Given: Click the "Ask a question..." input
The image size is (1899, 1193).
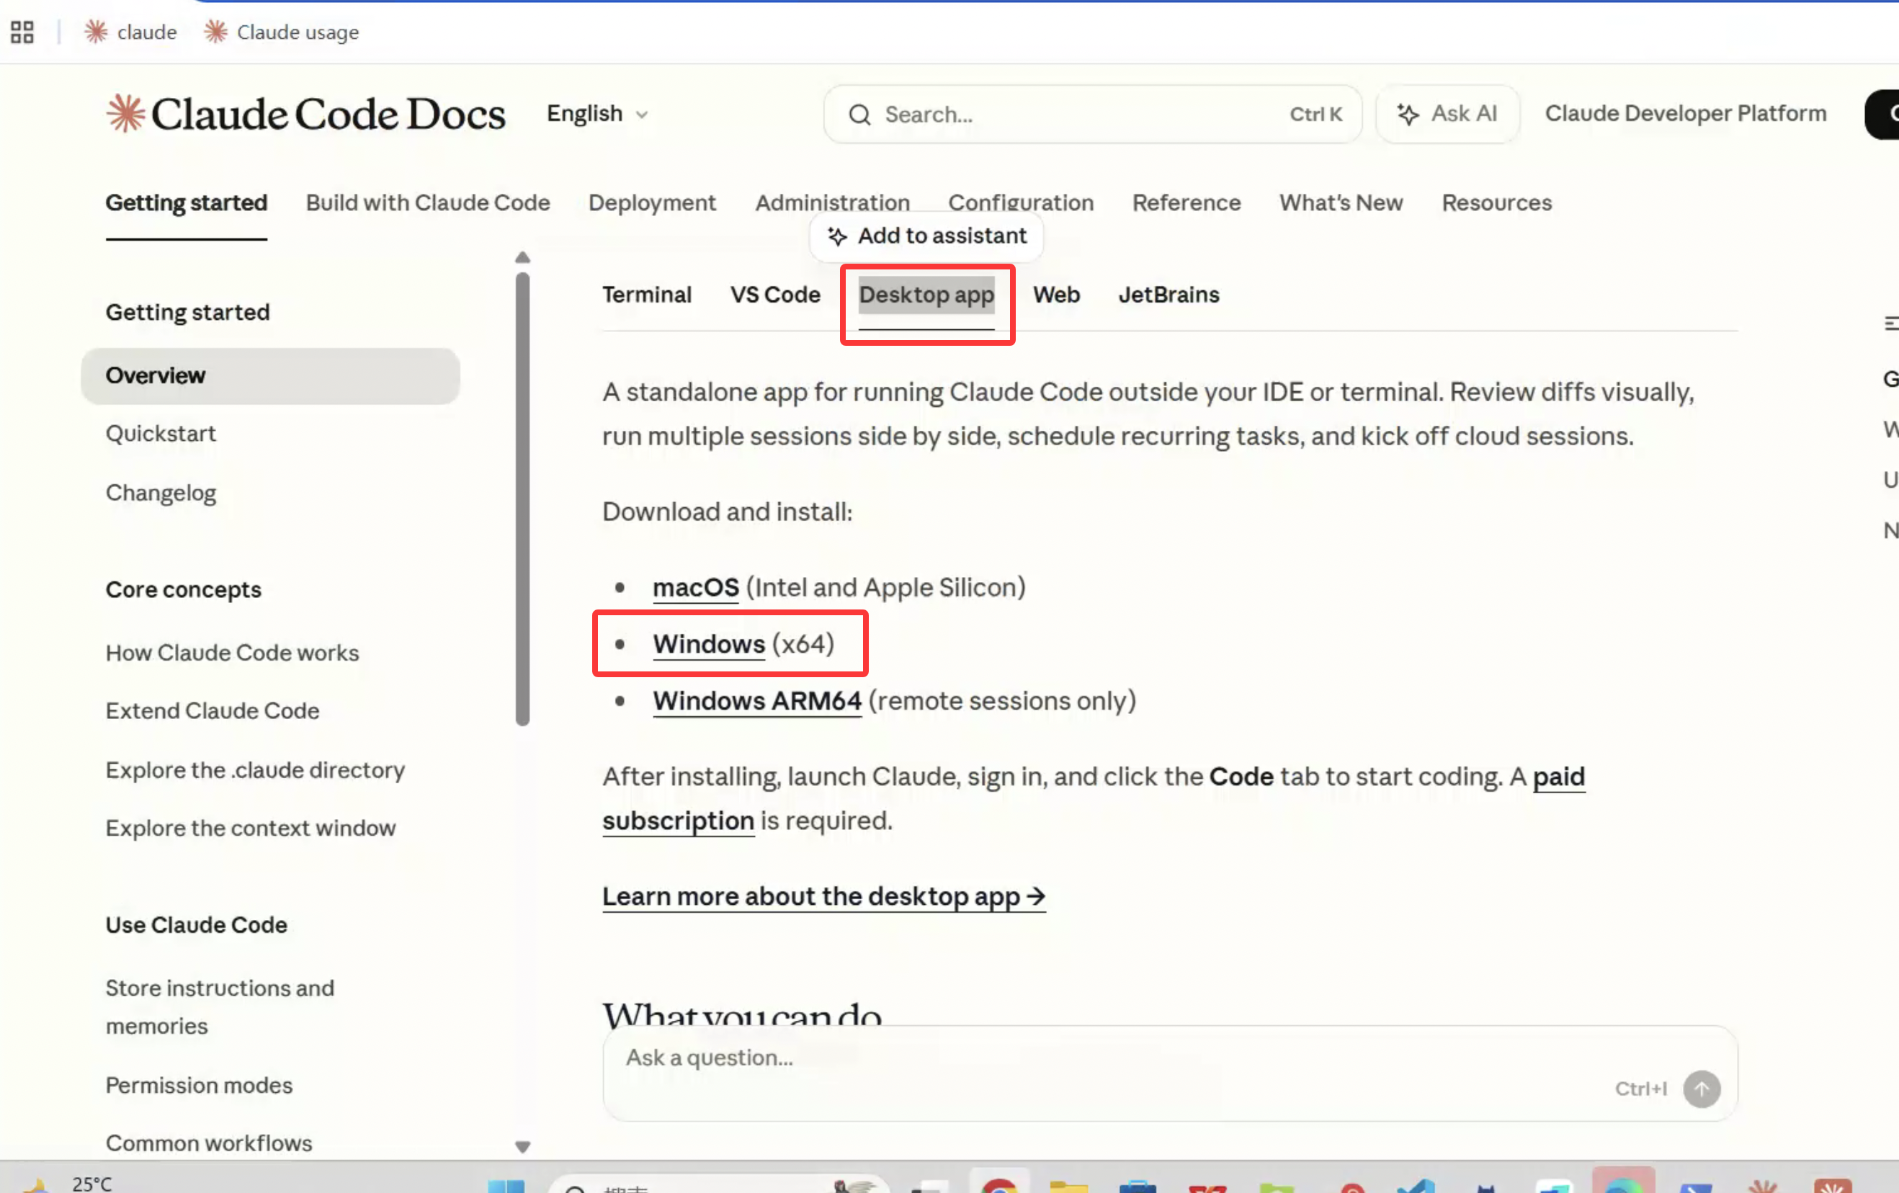Looking at the screenshot, I should click(x=1169, y=1073).
